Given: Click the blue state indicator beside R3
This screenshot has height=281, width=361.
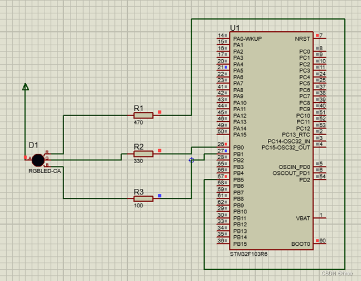Looking at the screenshot, I should (x=160, y=196).
